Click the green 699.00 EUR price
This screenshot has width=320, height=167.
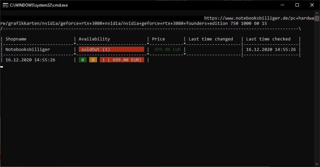coord(168,50)
